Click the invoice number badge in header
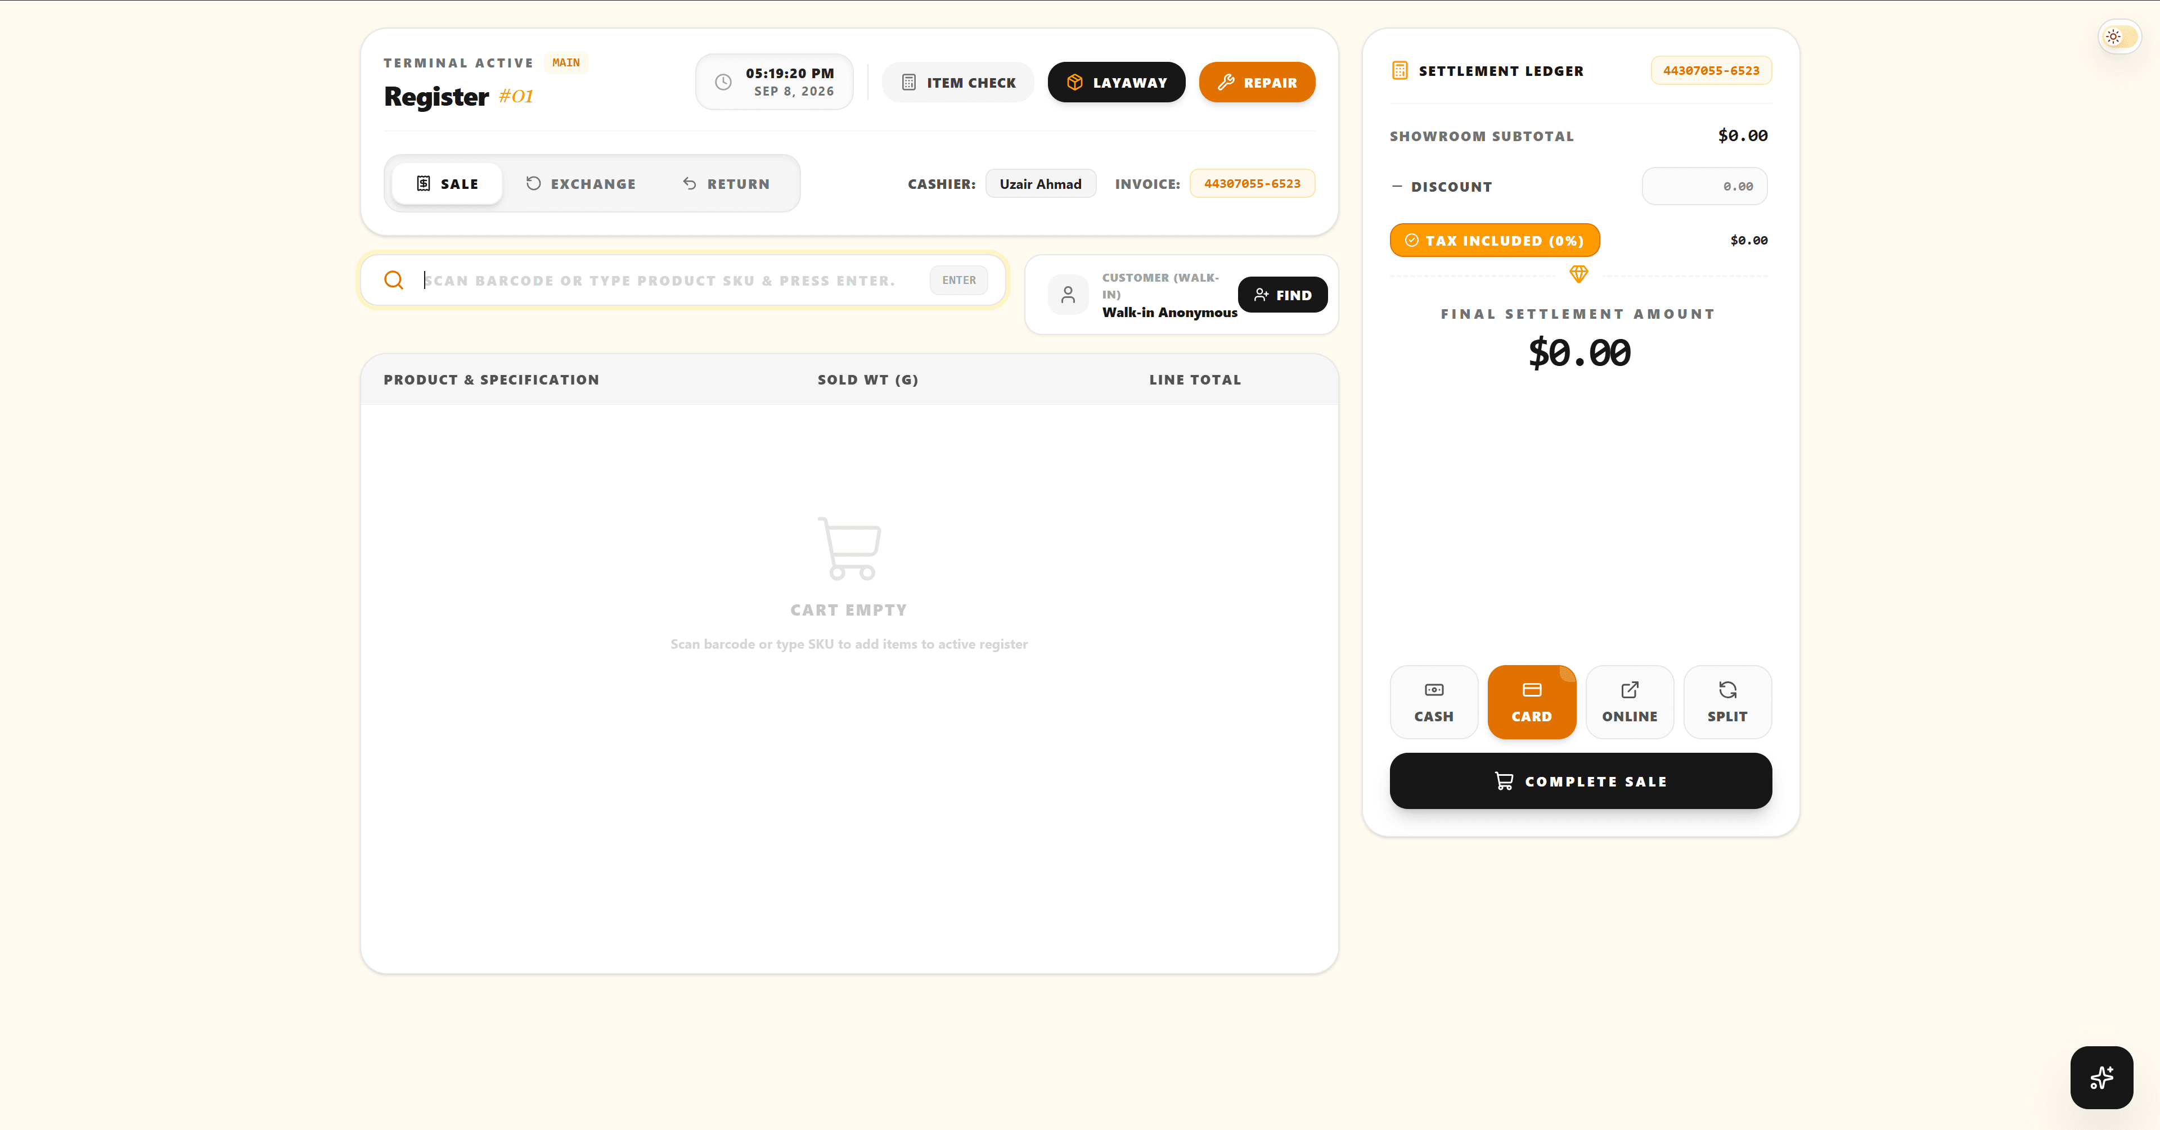 tap(1252, 184)
